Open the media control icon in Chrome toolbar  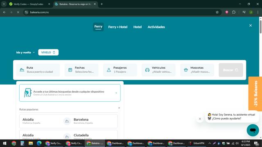pyautogui.click(x=244, y=12)
